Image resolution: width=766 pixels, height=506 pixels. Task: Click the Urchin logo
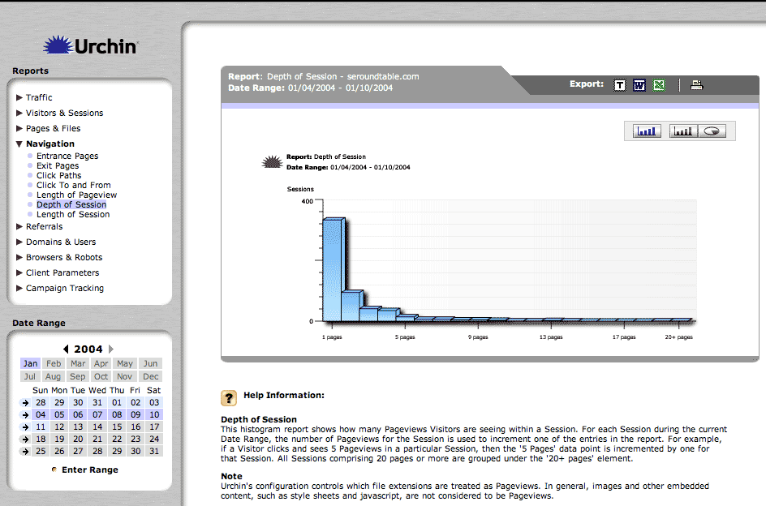[x=91, y=45]
